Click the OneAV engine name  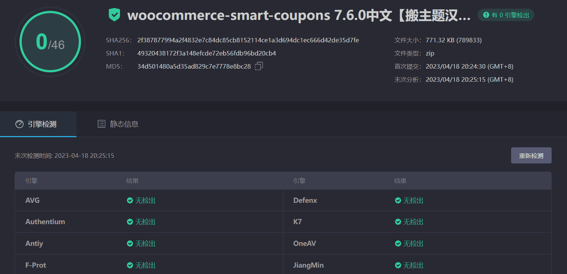[x=304, y=244]
